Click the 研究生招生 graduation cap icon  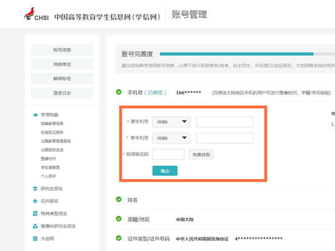click(x=35, y=188)
